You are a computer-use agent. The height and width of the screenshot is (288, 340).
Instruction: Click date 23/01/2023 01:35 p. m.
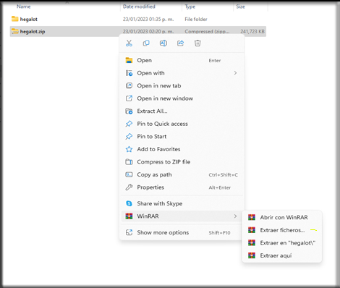[148, 19]
